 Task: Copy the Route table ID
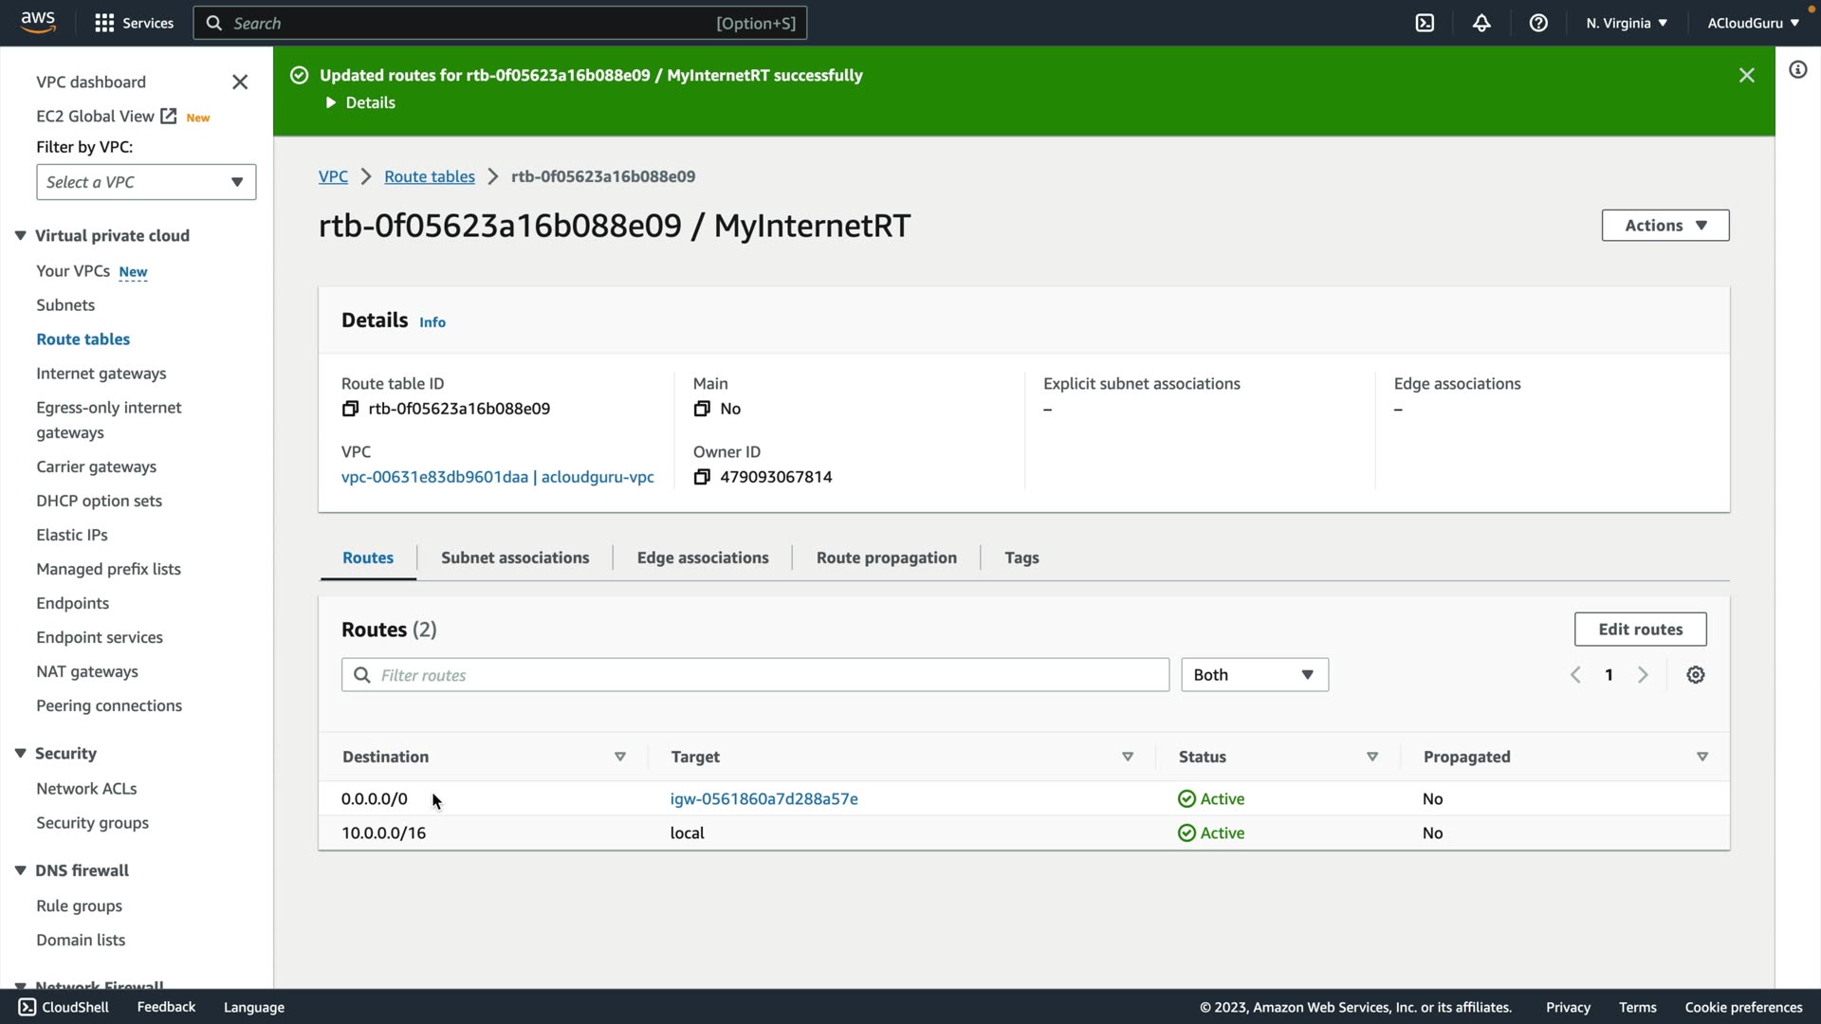350,409
